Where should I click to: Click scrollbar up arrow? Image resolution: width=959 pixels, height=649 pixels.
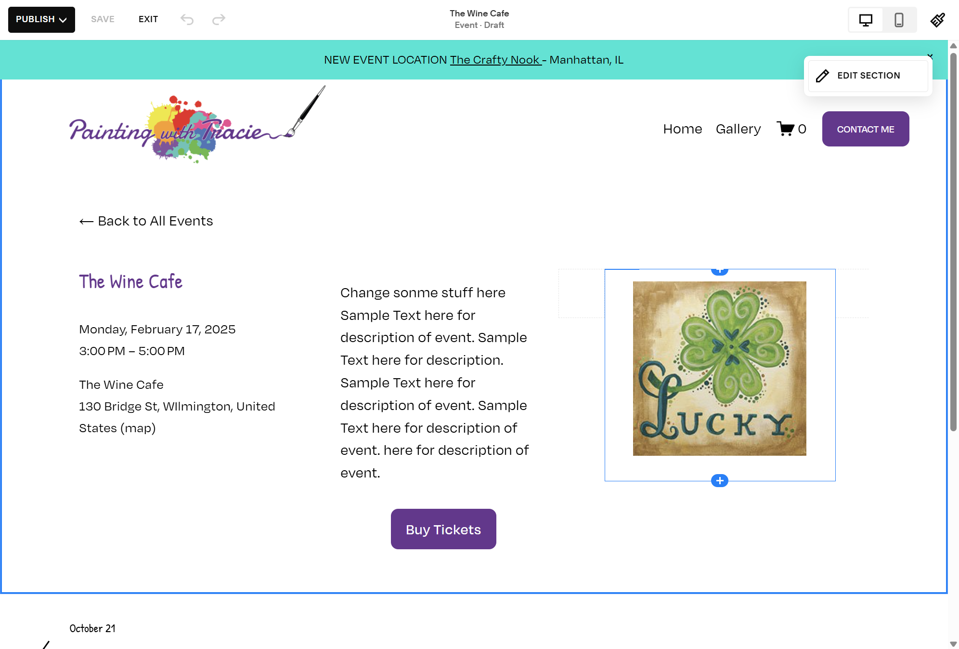point(953,46)
